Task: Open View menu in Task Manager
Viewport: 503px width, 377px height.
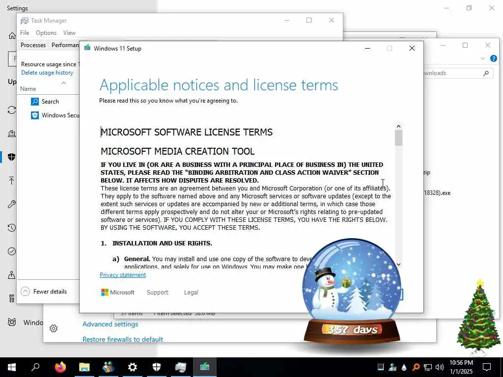Action: tap(69, 33)
